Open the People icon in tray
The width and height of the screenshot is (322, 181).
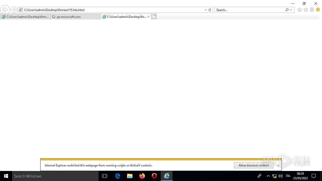point(259,176)
